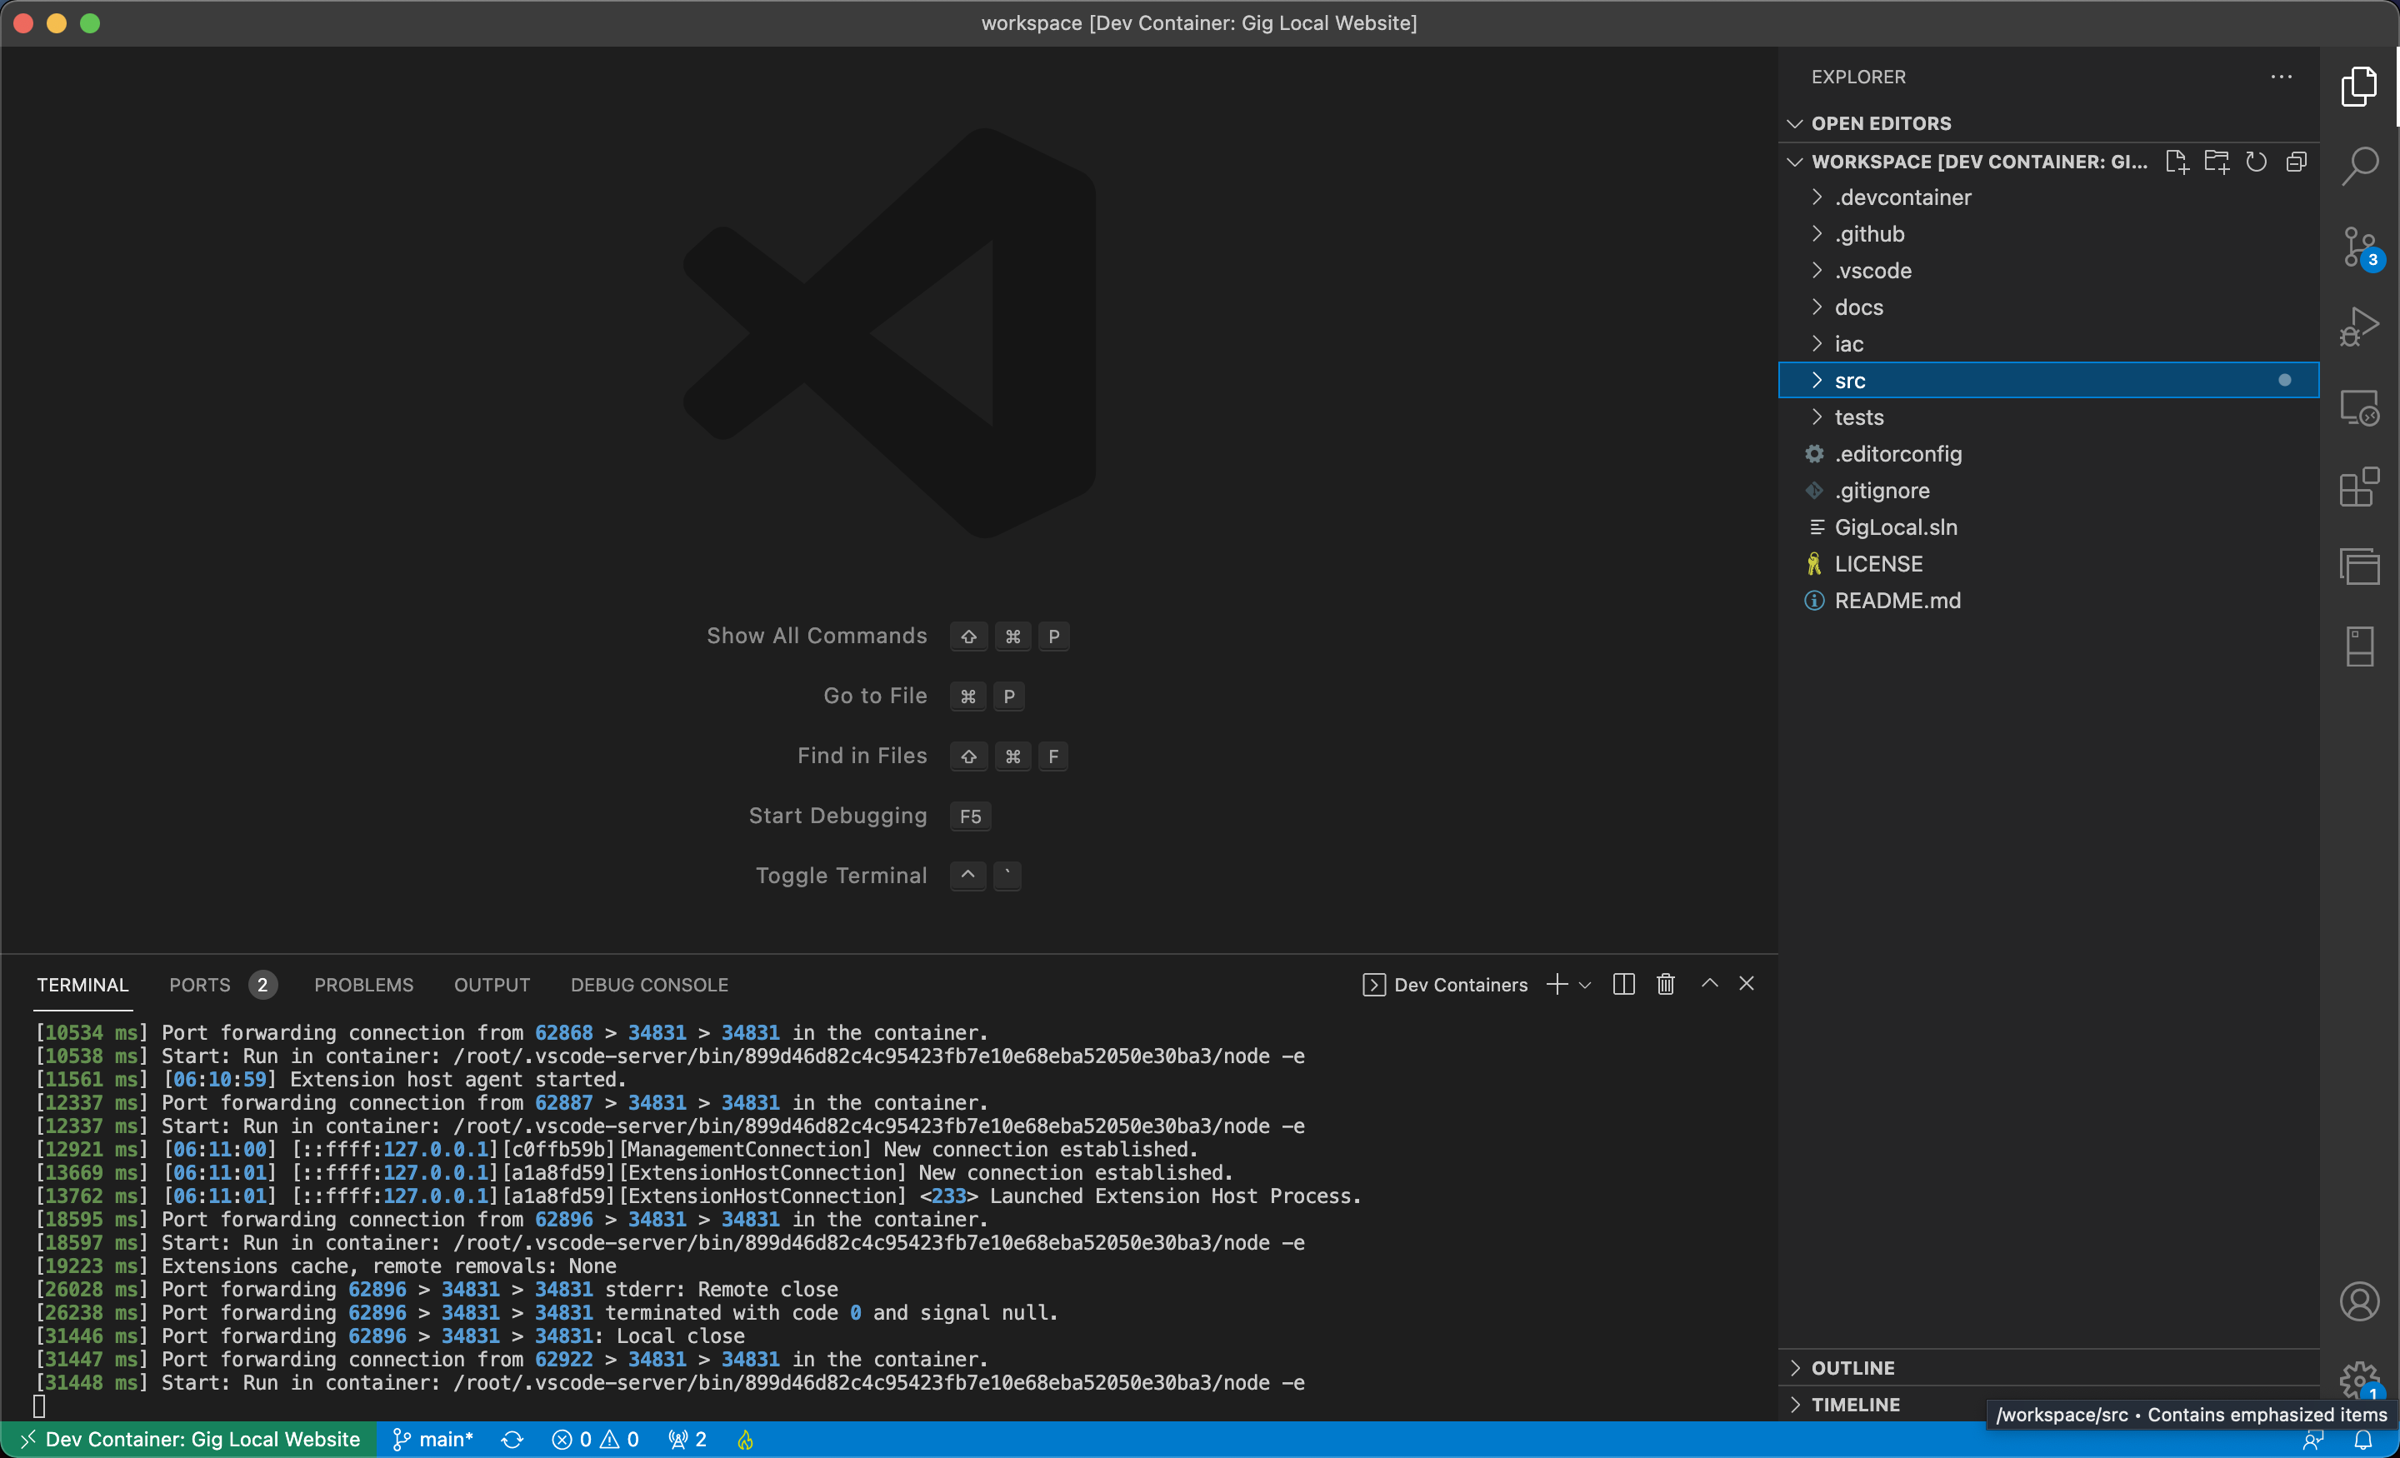The height and width of the screenshot is (1458, 2400).
Task: Switch to the Output tab
Action: (x=492, y=985)
